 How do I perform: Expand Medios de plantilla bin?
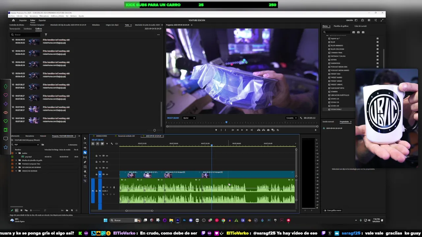pos(16,160)
